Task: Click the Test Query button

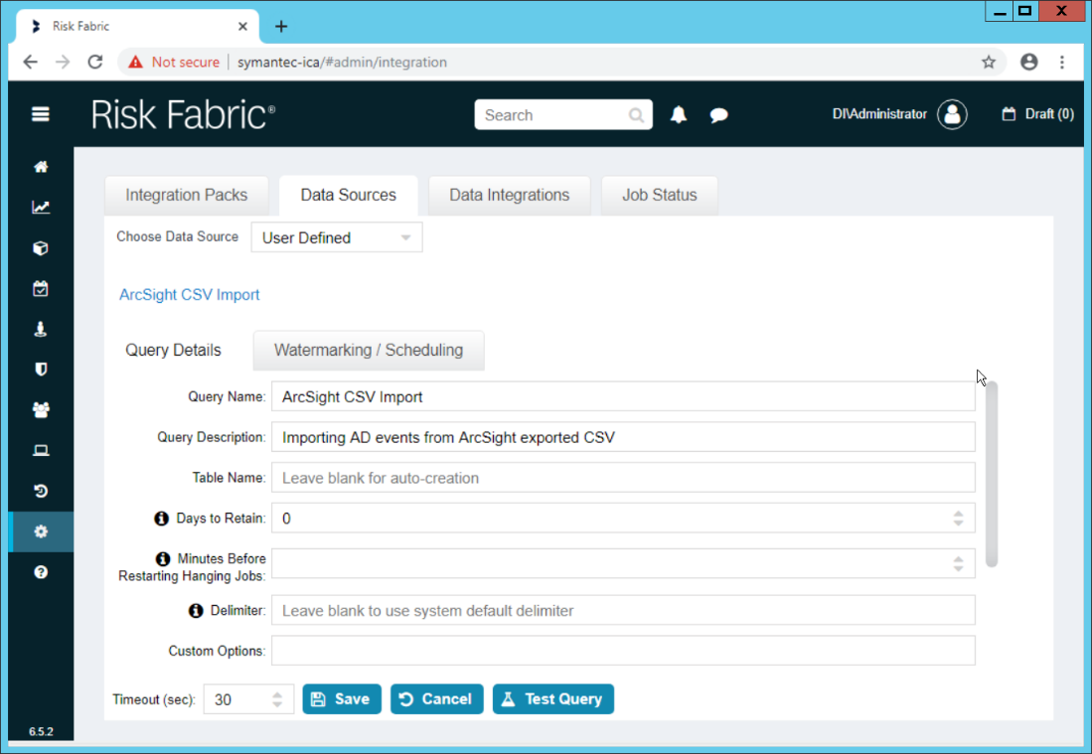Action: (x=552, y=699)
